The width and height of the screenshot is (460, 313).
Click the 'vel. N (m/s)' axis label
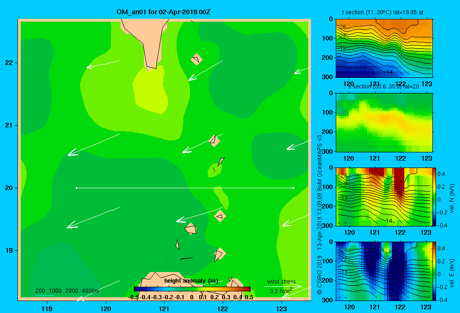point(452,198)
